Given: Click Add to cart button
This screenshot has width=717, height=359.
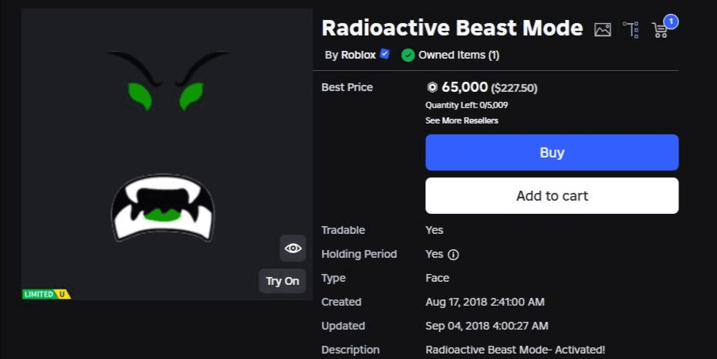Looking at the screenshot, I should click(x=552, y=196).
